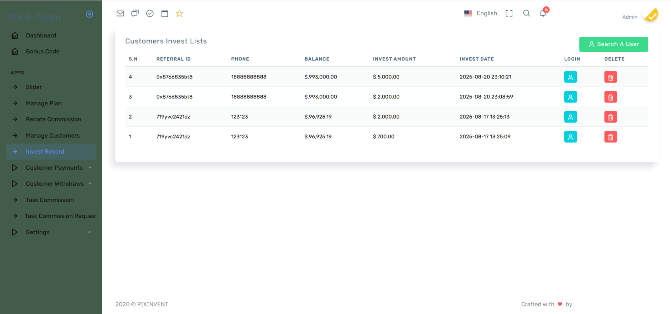
Task: Open the calendar icon in header
Action: 165,13
